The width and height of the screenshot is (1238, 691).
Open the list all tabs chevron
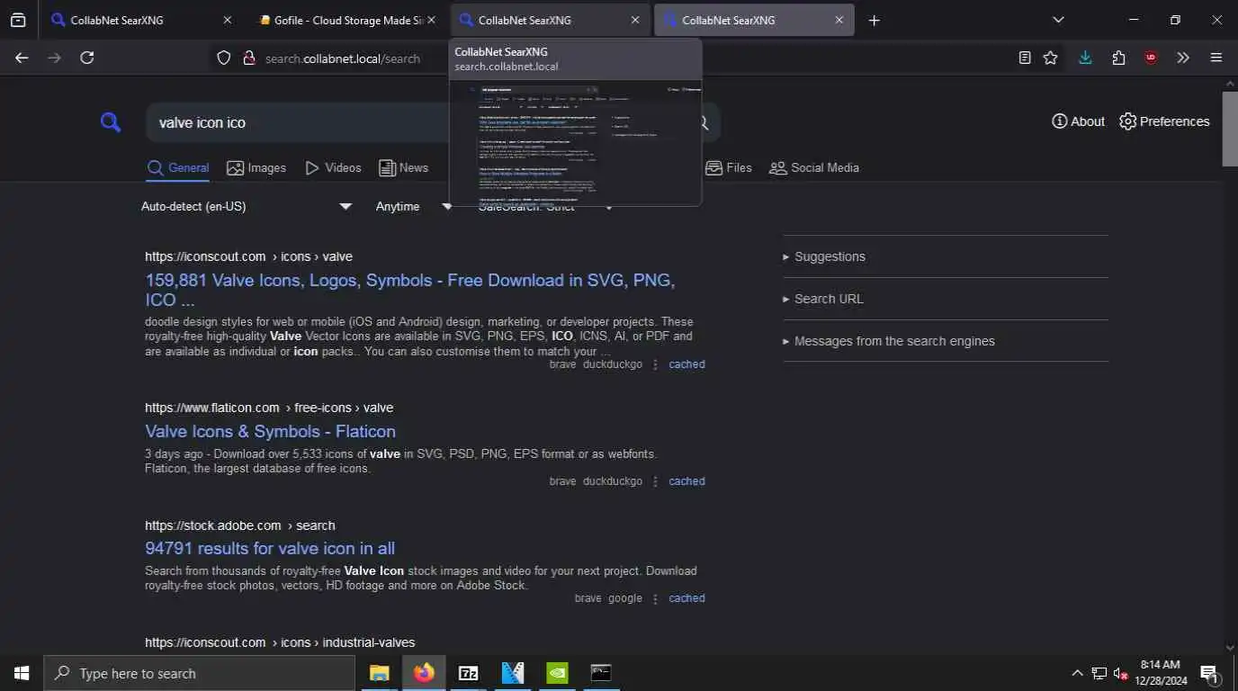(1058, 20)
